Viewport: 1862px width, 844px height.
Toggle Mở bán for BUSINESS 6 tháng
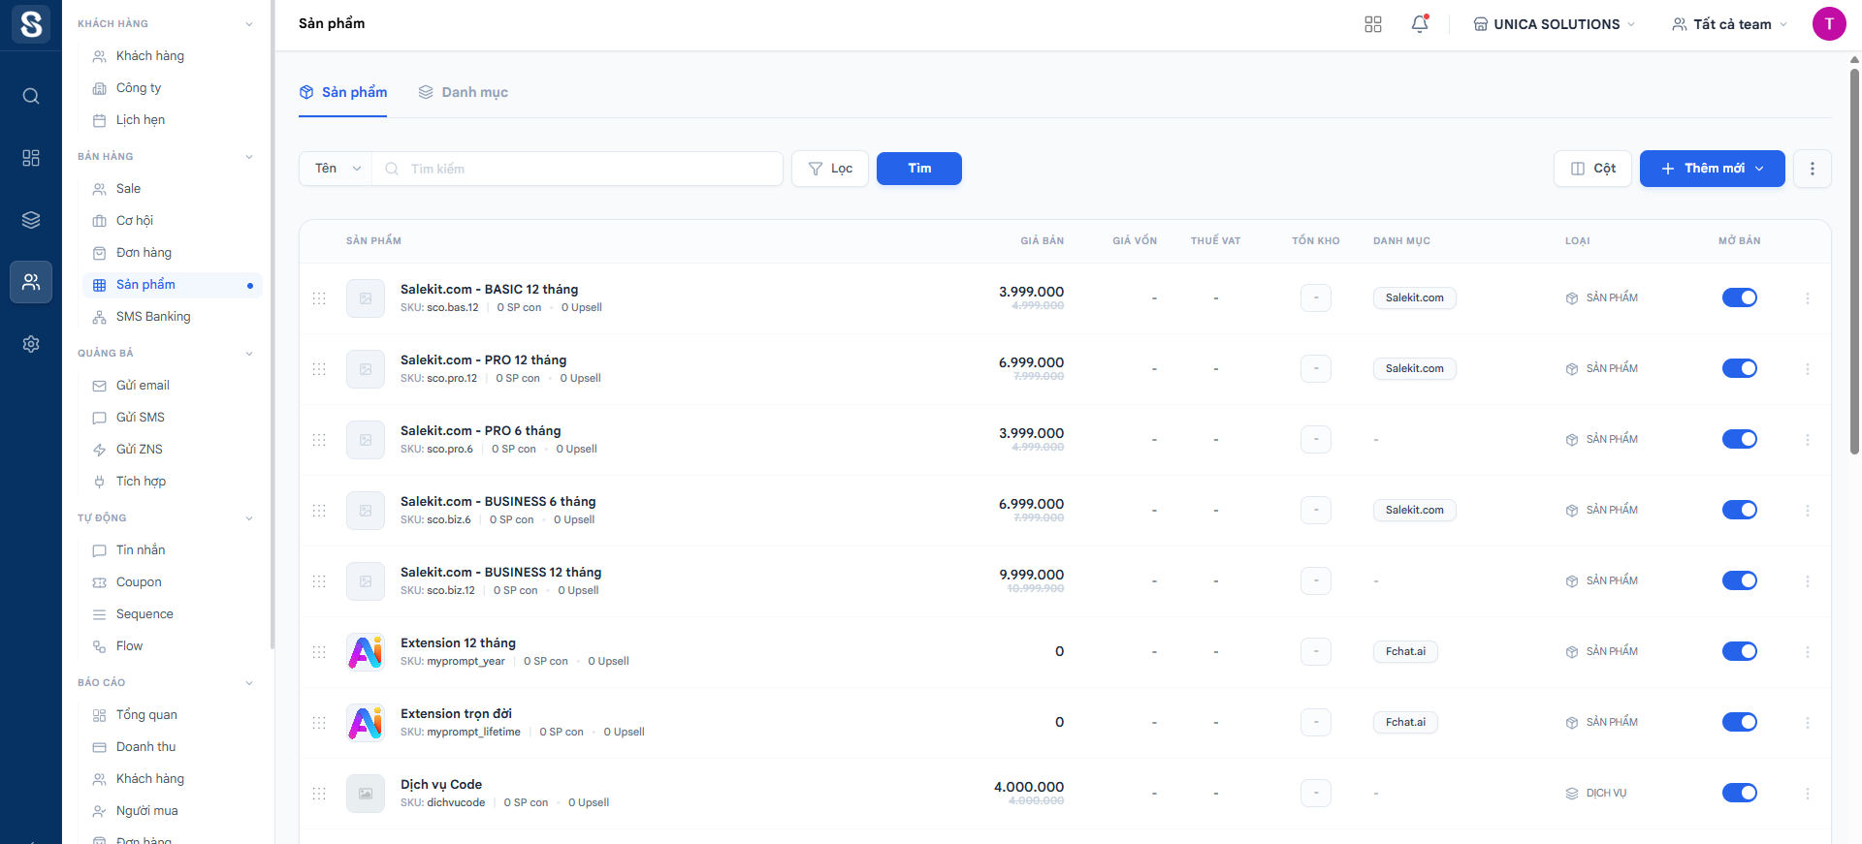[1740, 510]
